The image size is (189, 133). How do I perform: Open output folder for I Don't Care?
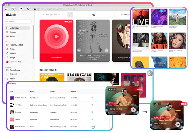click(92, 105)
